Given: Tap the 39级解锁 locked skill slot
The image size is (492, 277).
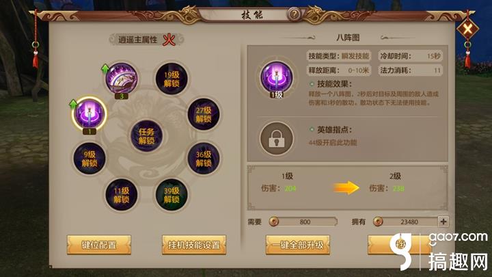Looking at the screenshot, I should (172, 195).
